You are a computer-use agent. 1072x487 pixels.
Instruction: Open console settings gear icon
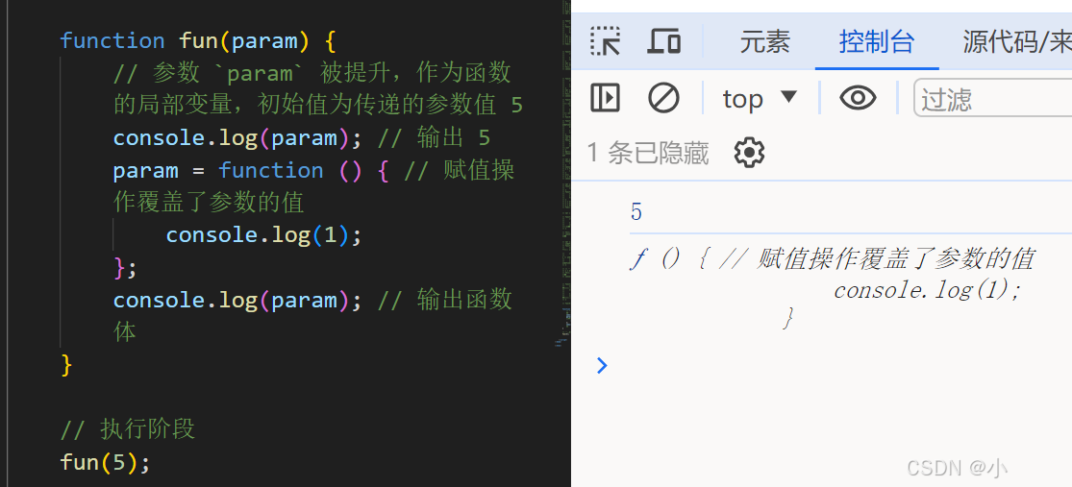[749, 153]
